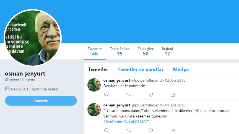The height and width of the screenshot is (134, 239).
Task: View the Takip Edilen 35 list
Action: [x=120, y=52]
